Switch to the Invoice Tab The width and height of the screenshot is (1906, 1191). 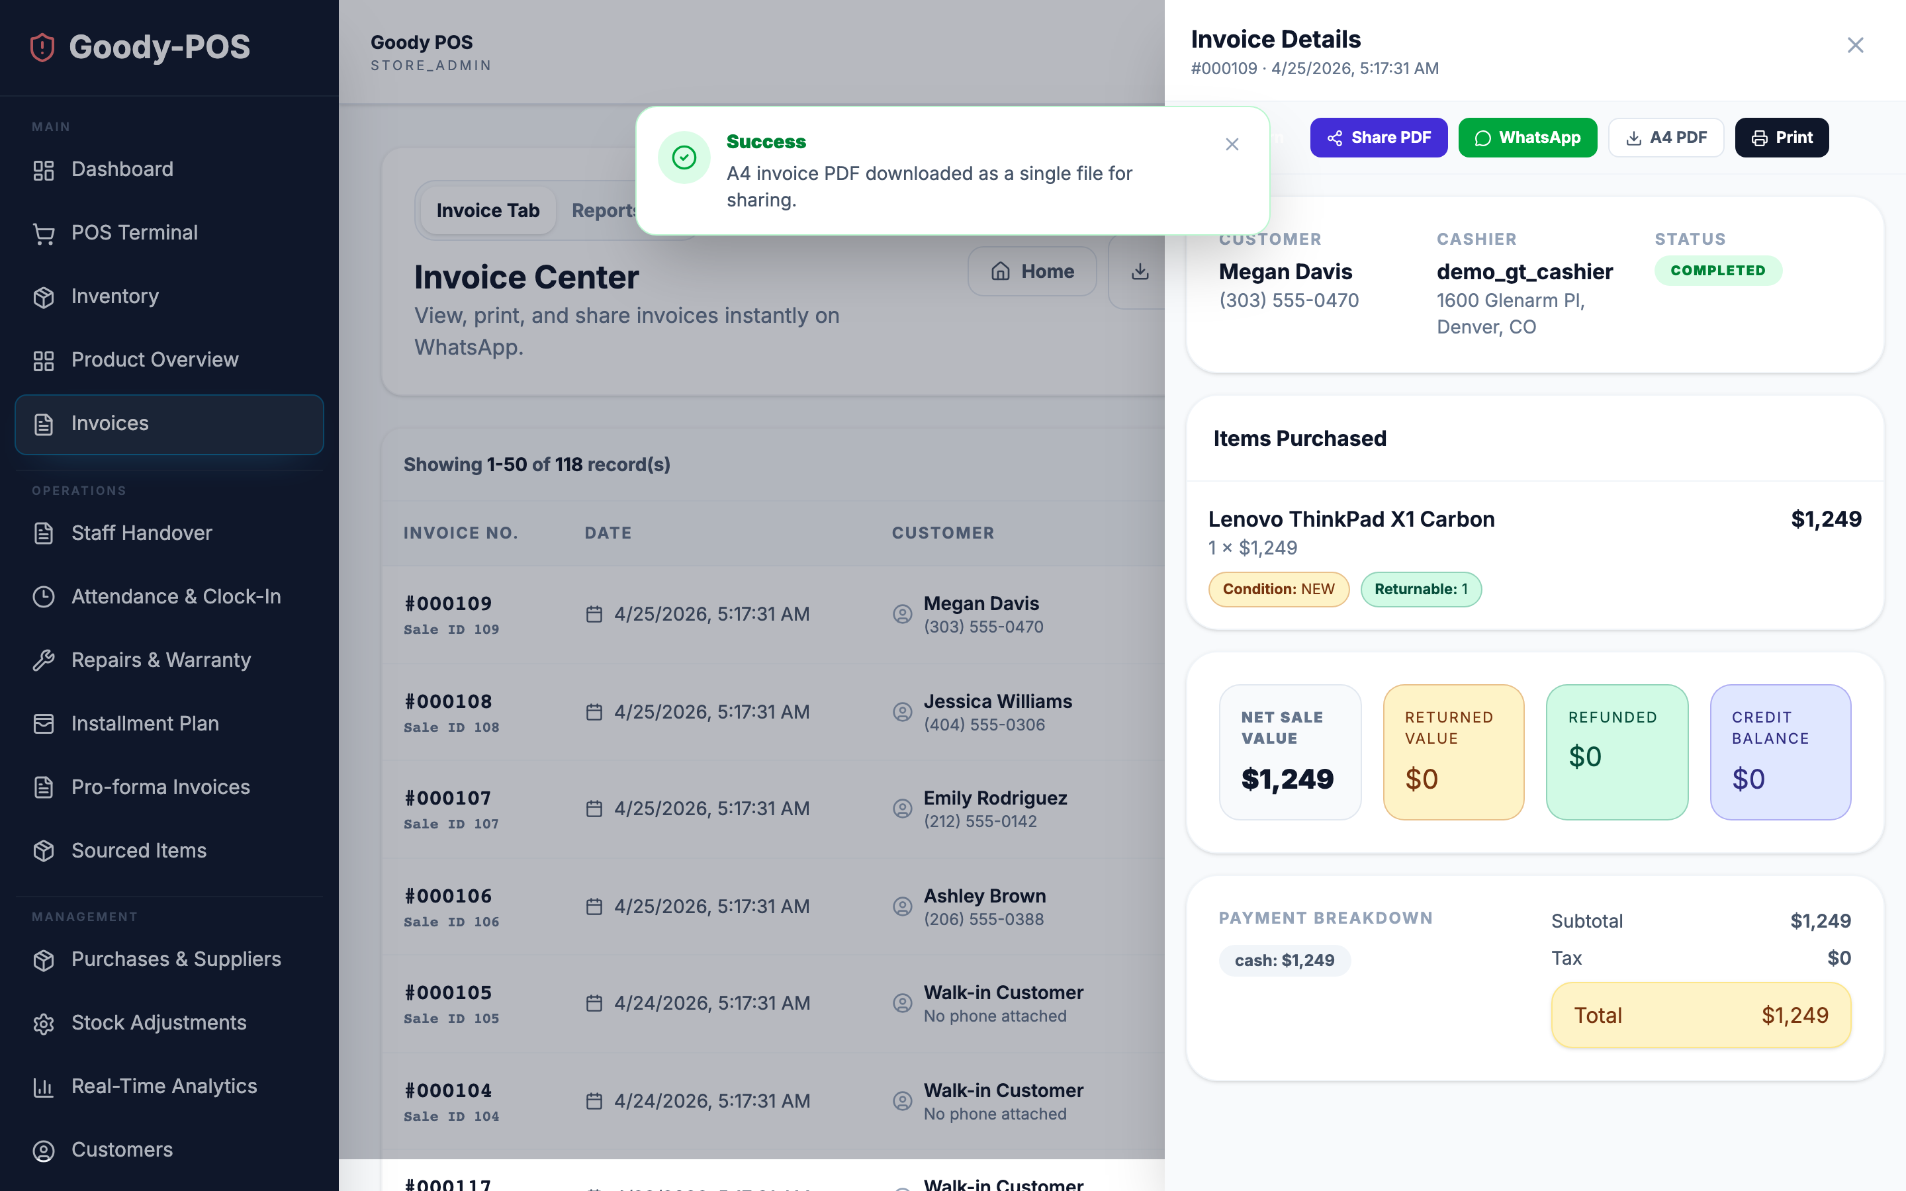click(488, 210)
